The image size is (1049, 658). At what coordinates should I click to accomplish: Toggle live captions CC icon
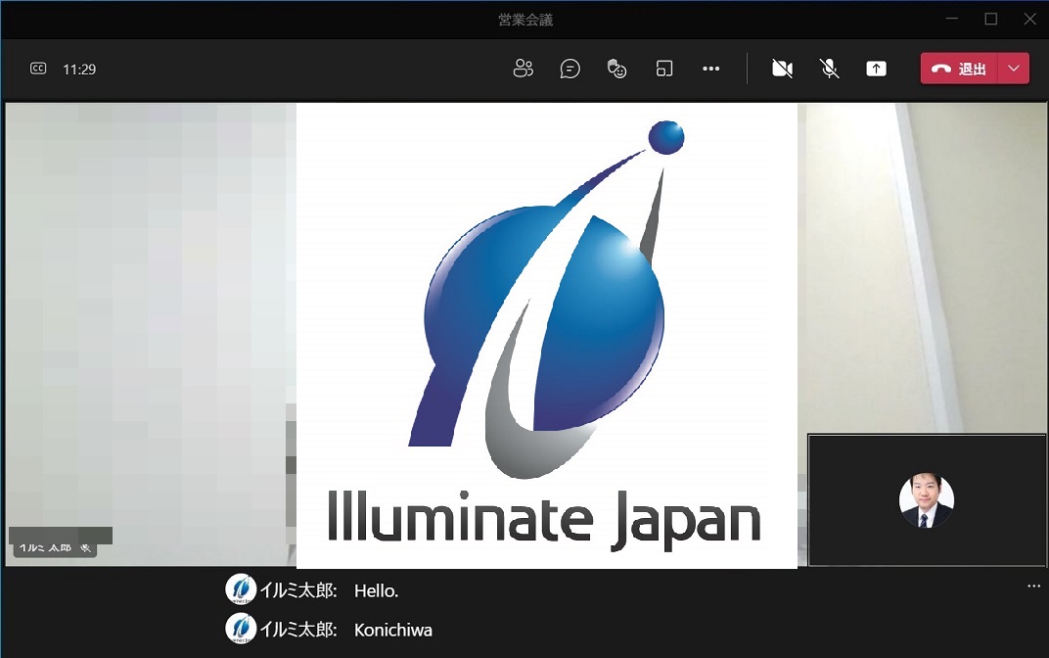(38, 69)
